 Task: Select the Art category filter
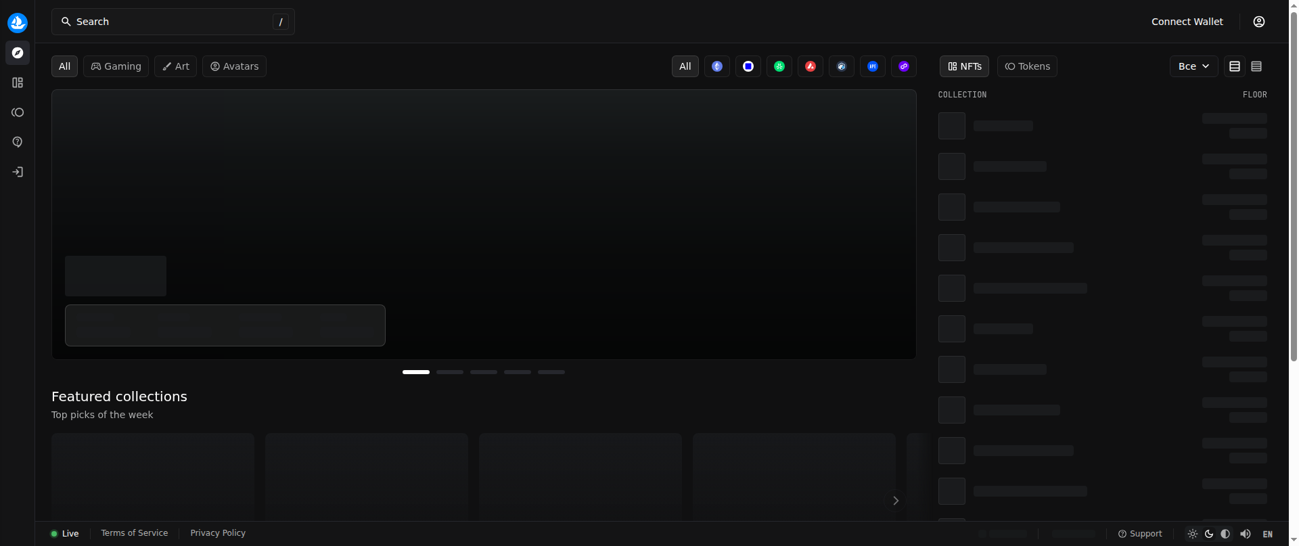click(175, 66)
